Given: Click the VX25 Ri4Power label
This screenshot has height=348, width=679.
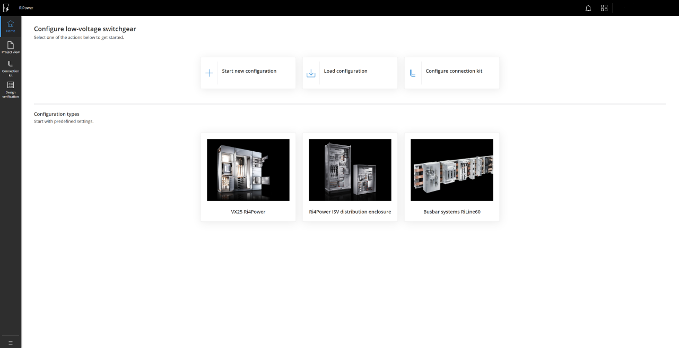Looking at the screenshot, I should pos(248,212).
